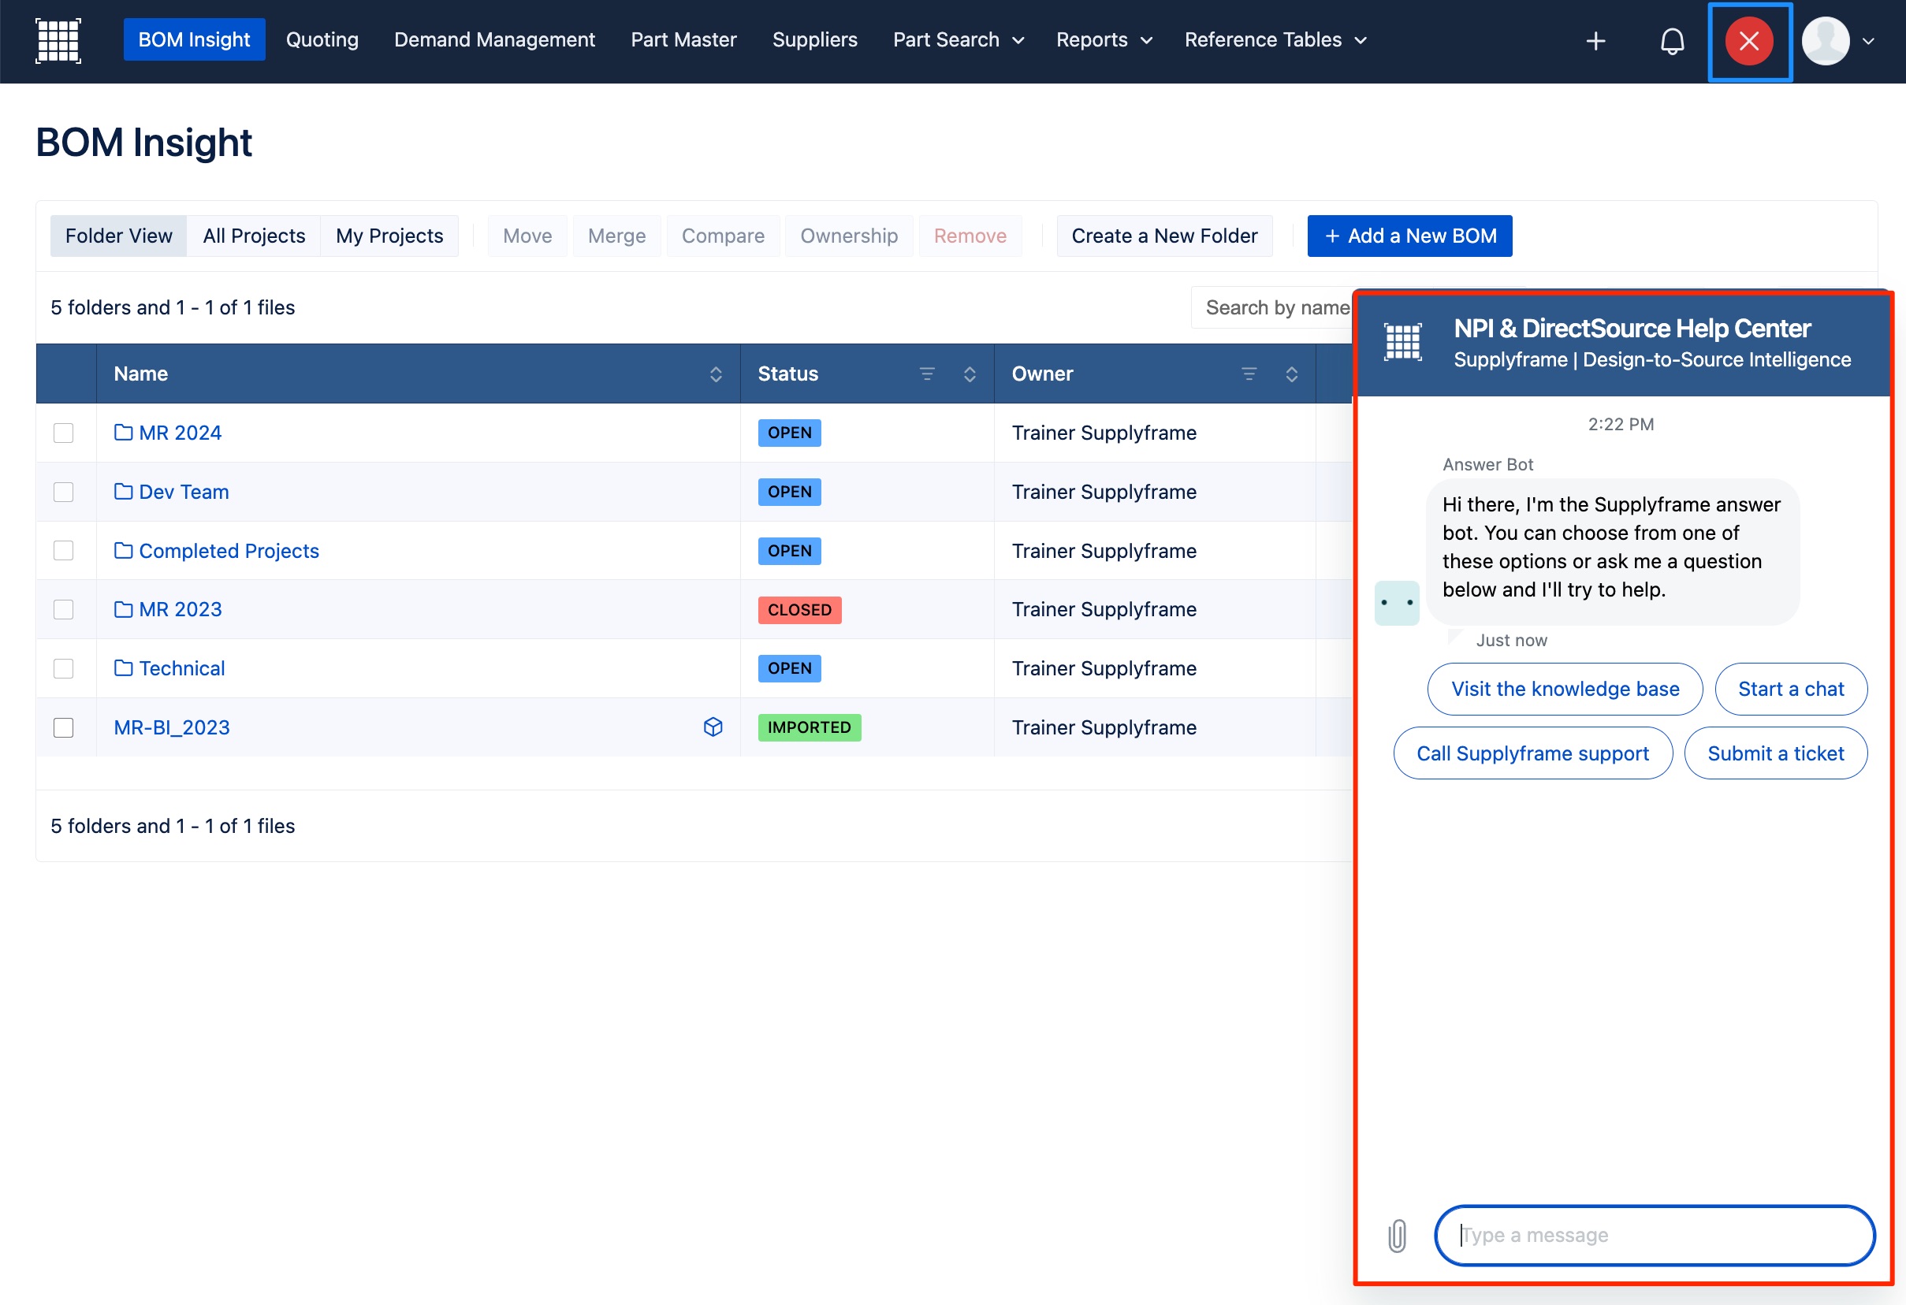Tick the checkbox for MR 2024 folder

pyautogui.click(x=63, y=433)
